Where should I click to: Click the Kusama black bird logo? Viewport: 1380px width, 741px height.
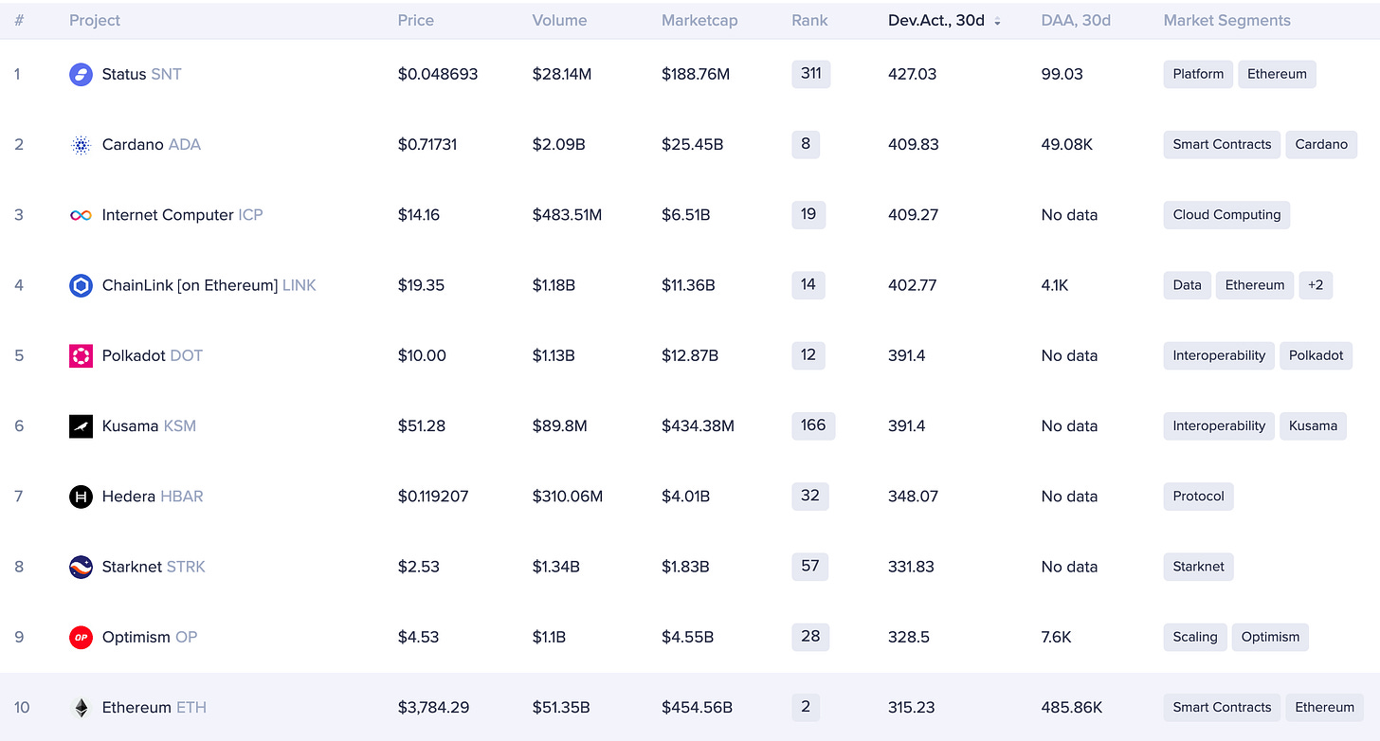tap(81, 426)
